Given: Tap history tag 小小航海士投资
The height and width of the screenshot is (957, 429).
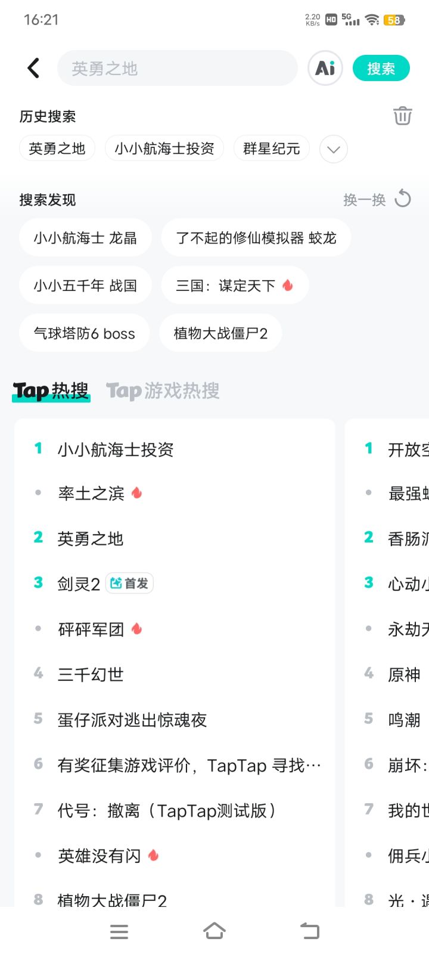Looking at the screenshot, I should click(x=164, y=148).
